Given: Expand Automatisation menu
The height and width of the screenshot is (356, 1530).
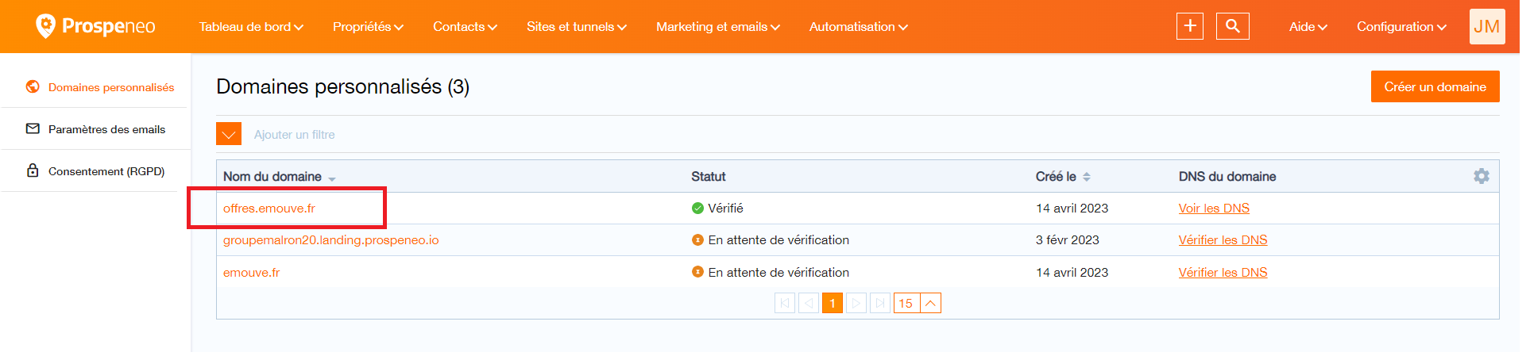Looking at the screenshot, I should point(859,27).
